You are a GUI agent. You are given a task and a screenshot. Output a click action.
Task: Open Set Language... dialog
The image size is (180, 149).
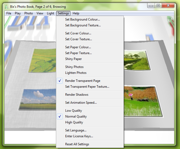coord(90,130)
